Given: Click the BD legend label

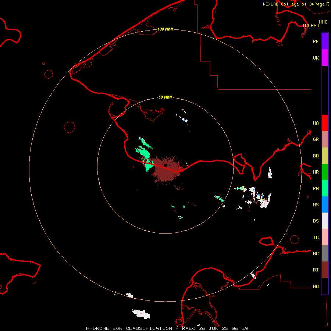Looking at the screenshot, I should point(316,156).
